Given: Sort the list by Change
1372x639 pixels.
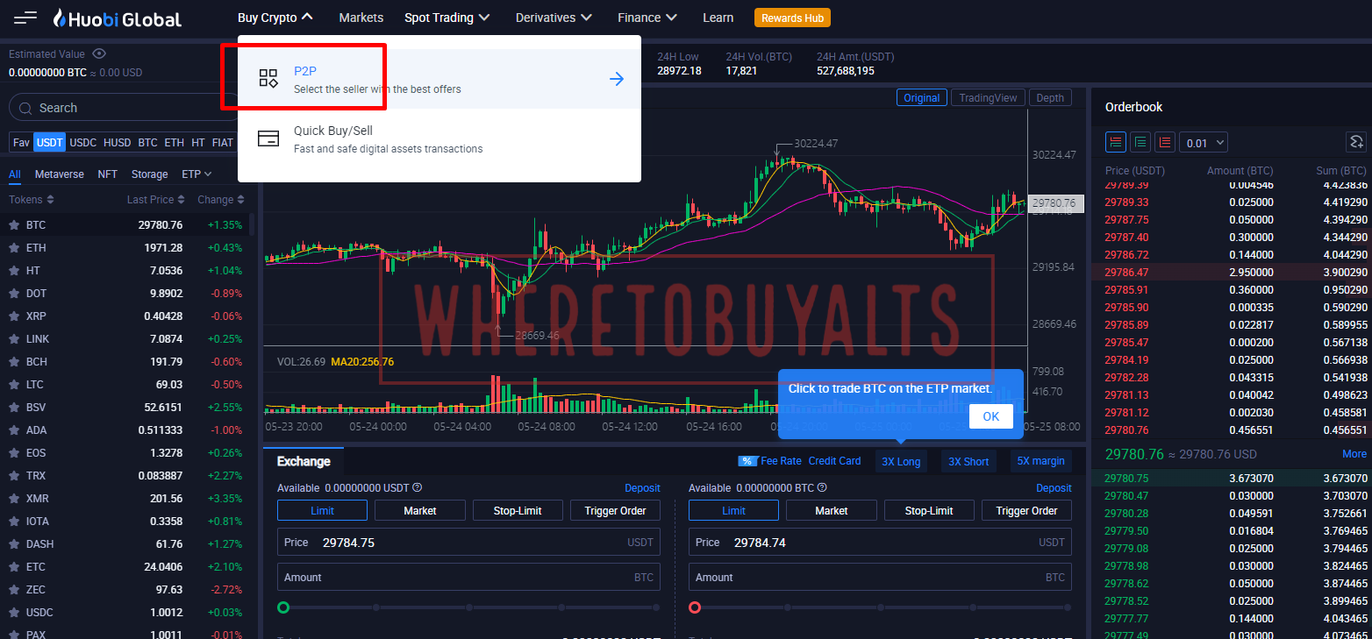Looking at the screenshot, I should coord(220,200).
